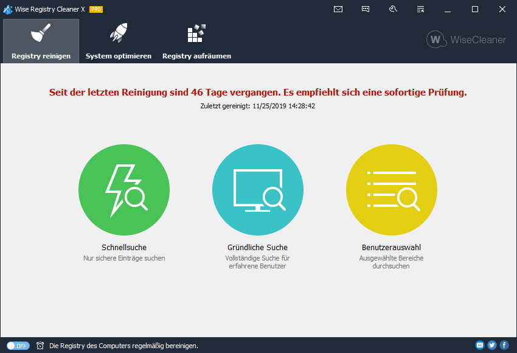Screen dimensions: 517x353
Task: Click the Wise Registry Cleaner app icon
Action: tap(7, 9)
